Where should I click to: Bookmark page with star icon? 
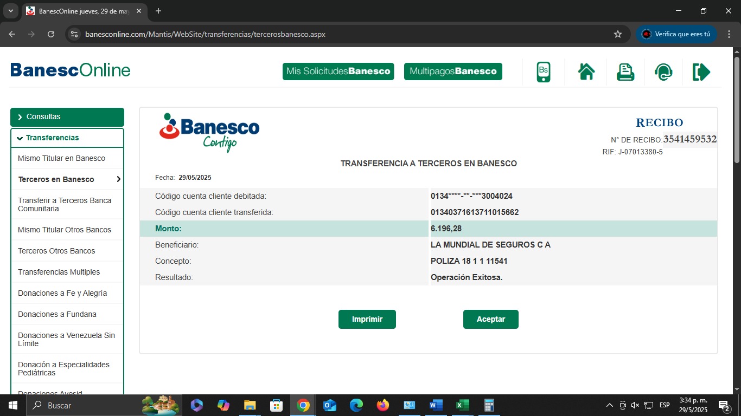[x=617, y=34]
